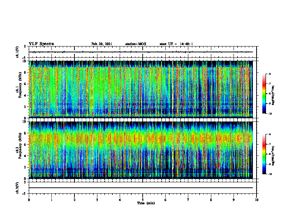
Task: Click the "Time (min)" x-axis label
Action: pyautogui.click(x=146, y=203)
